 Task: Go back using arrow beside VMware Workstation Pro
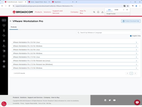point(11,21)
